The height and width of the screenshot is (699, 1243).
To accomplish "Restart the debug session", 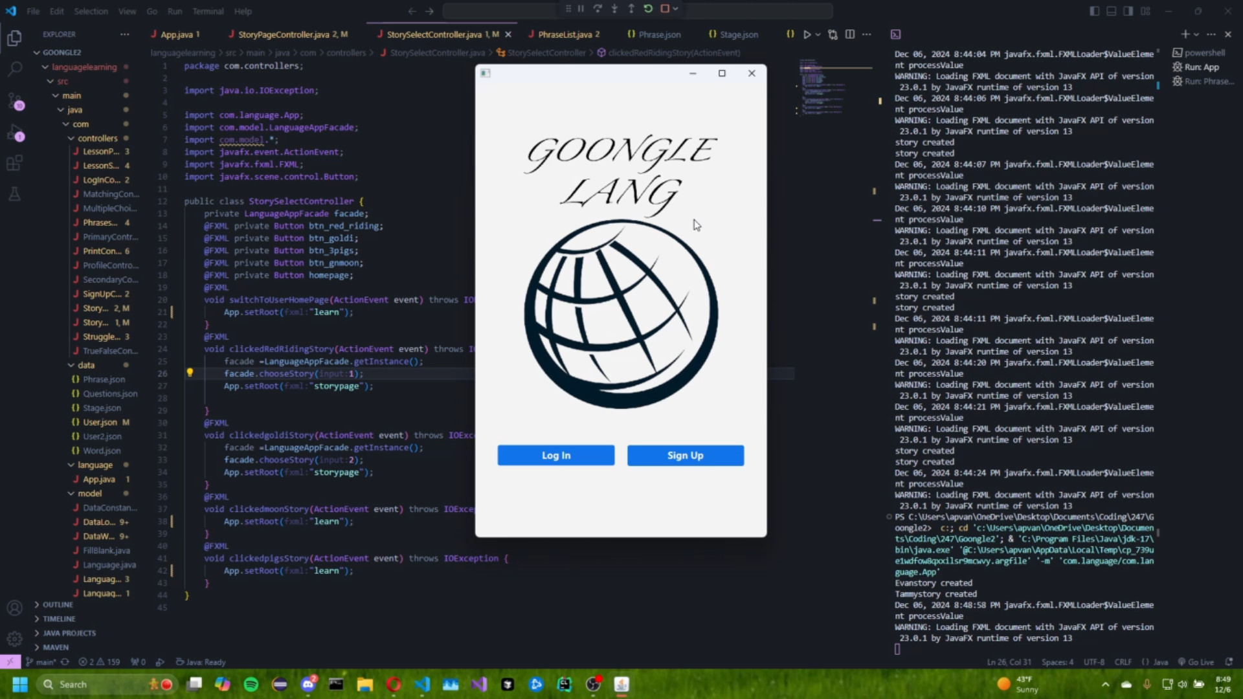I will (x=648, y=9).
